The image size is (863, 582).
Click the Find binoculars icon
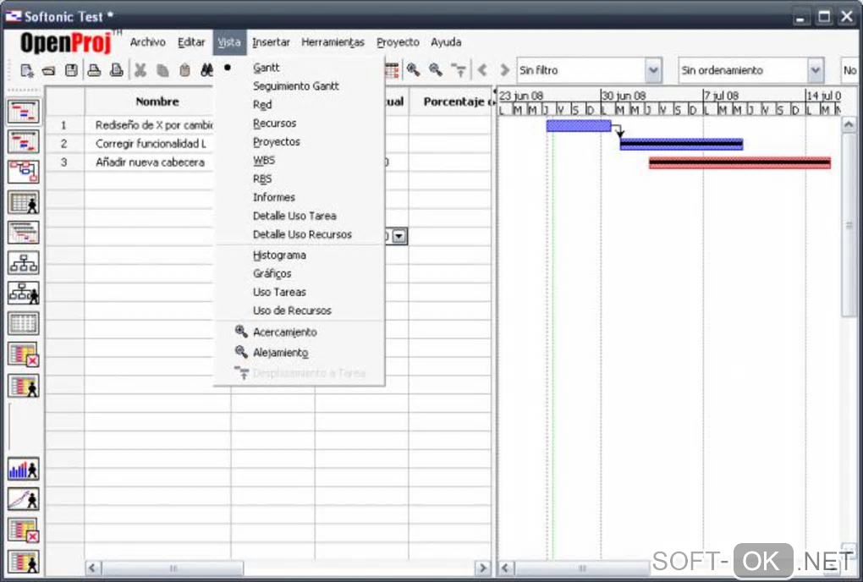coord(206,70)
